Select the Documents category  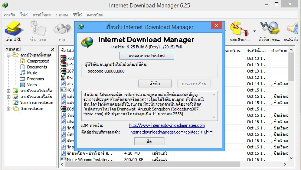37,67
